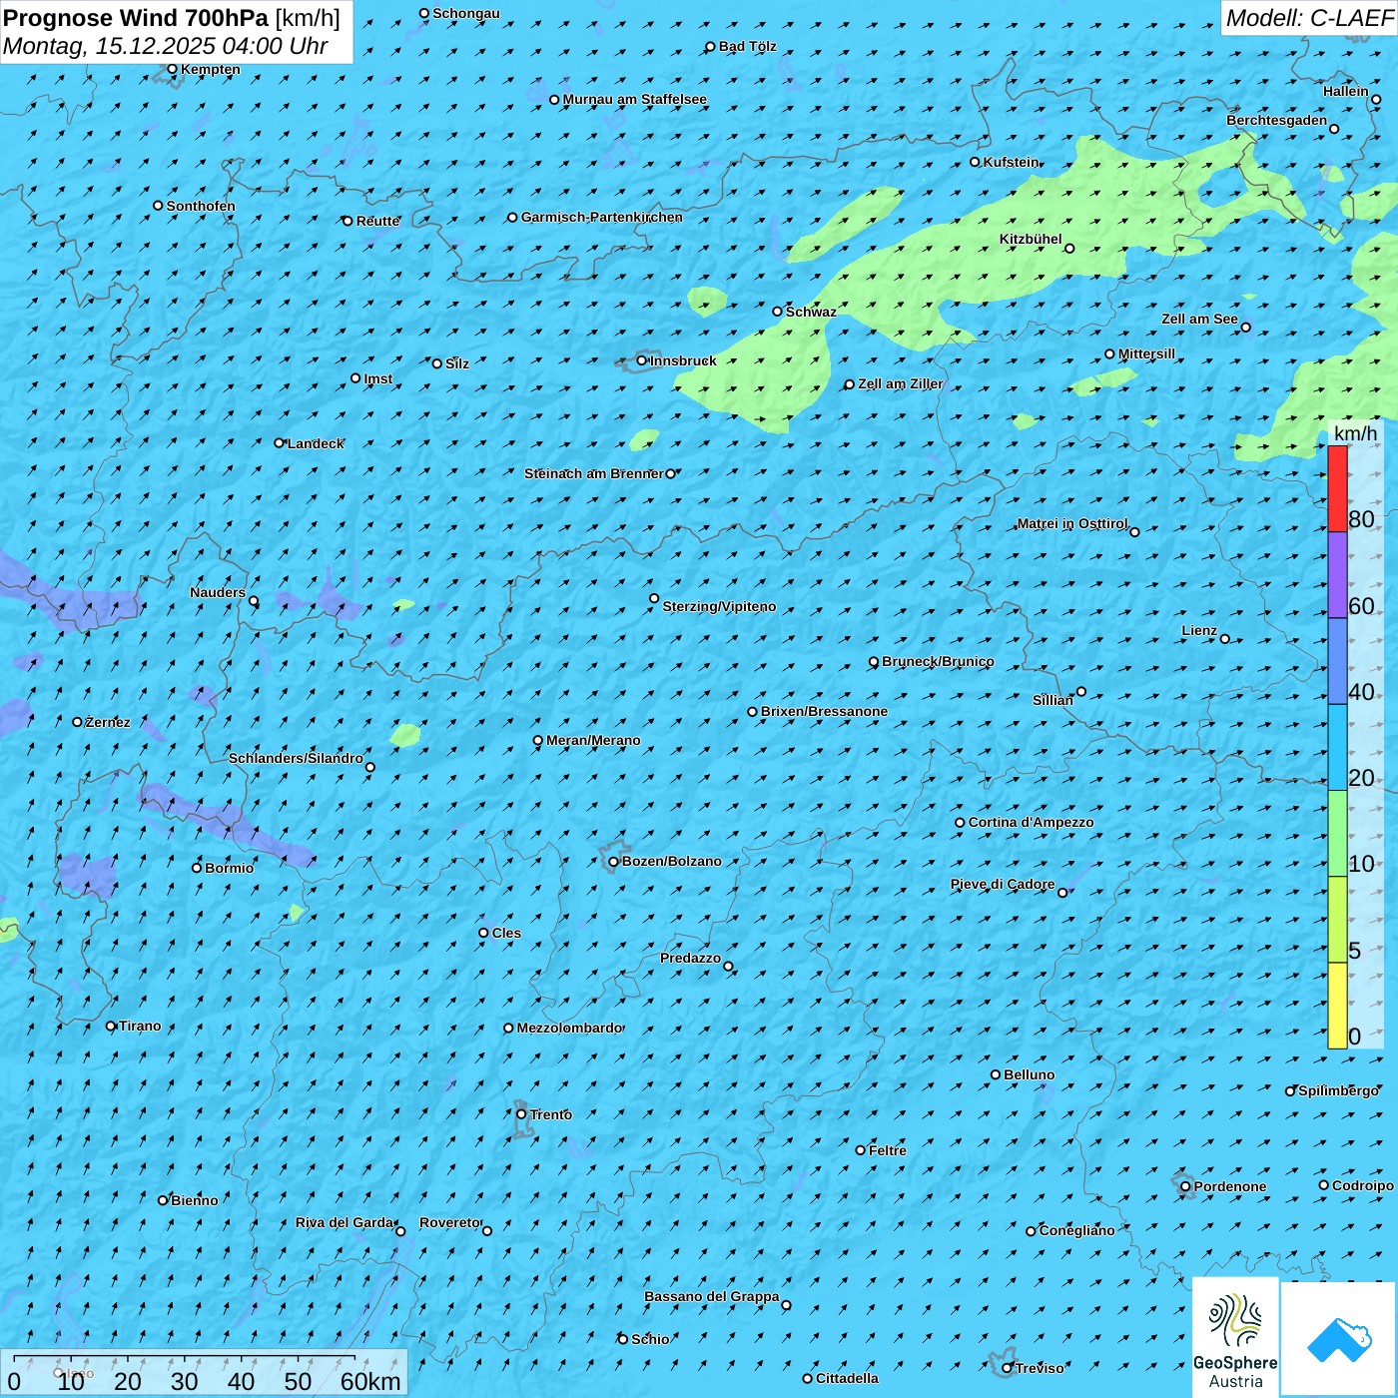Image resolution: width=1398 pixels, height=1398 pixels.
Task: Click the Pordenone city label
Action: pyautogui.click(x=1229, y=1186)
